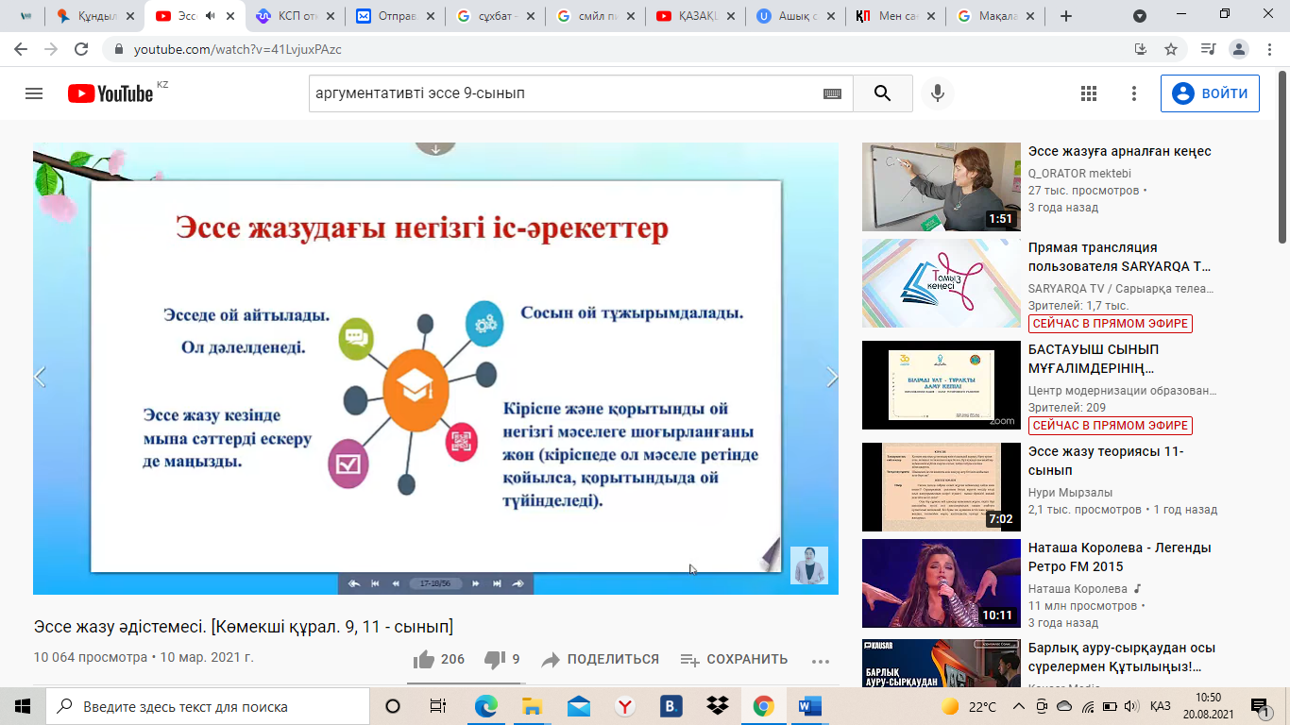The image size is (1290, 725).
Task: Open the Windows Start menu
Action: click(23, 706)
